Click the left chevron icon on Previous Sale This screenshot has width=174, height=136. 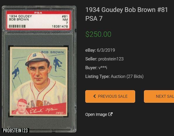(x=95, y=96)
